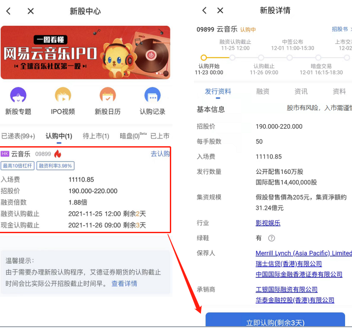Screen dimensions: 352x328
Task: Switch to the 资料 tab
Action: [x=339, y=91]
